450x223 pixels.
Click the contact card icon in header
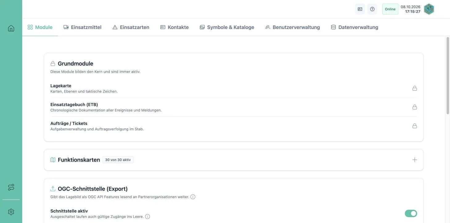tap(360, 9)
